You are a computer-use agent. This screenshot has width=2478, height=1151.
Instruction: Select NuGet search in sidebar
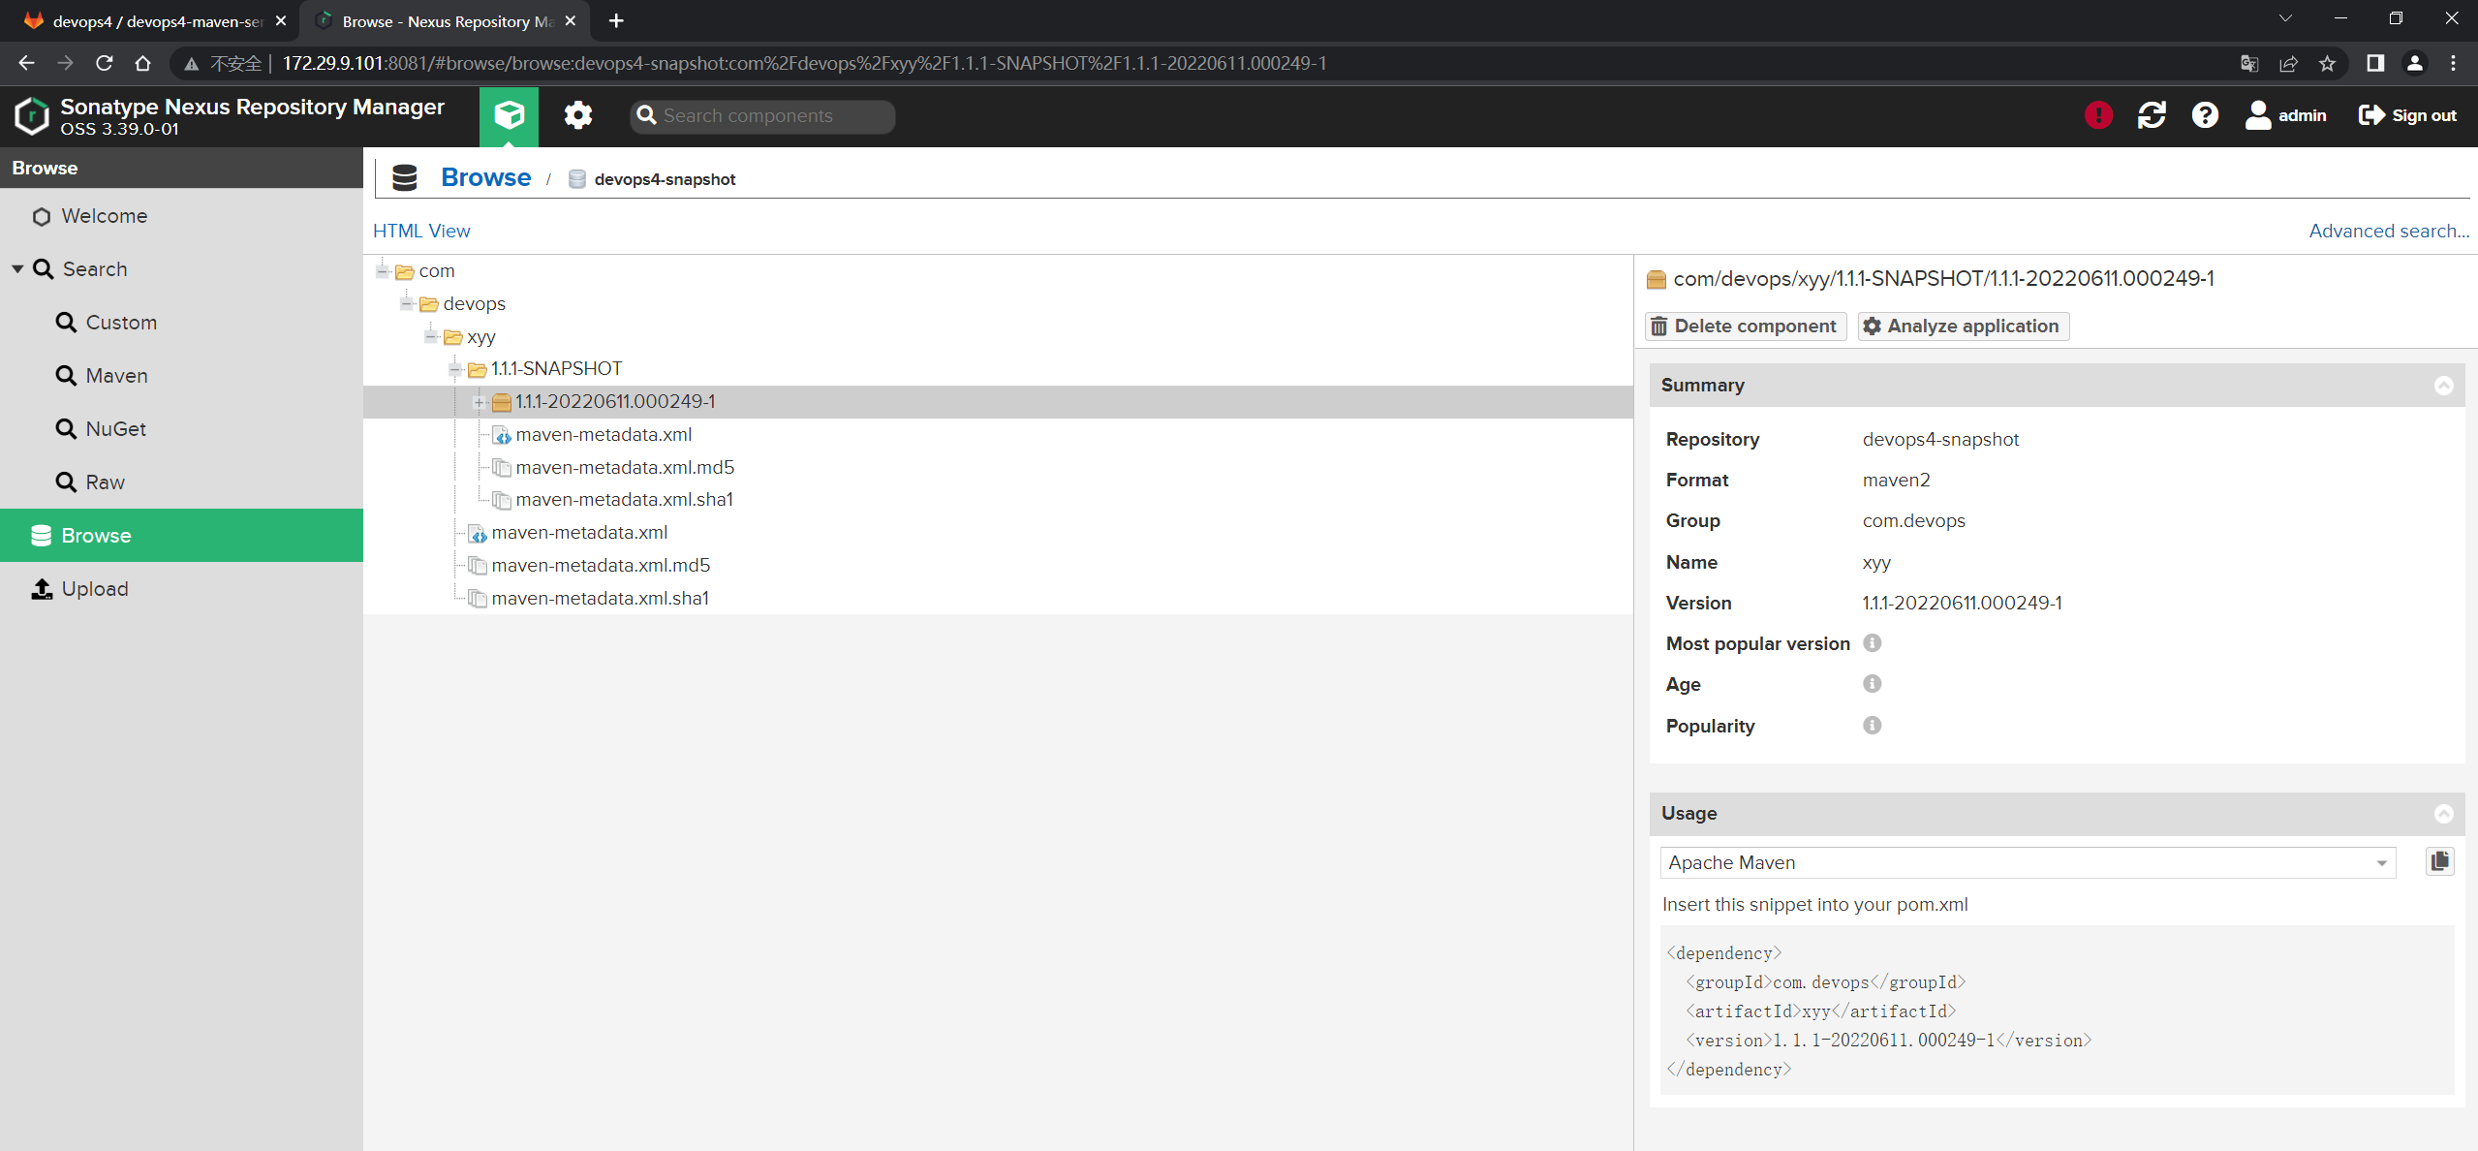(x=181, y=429)
